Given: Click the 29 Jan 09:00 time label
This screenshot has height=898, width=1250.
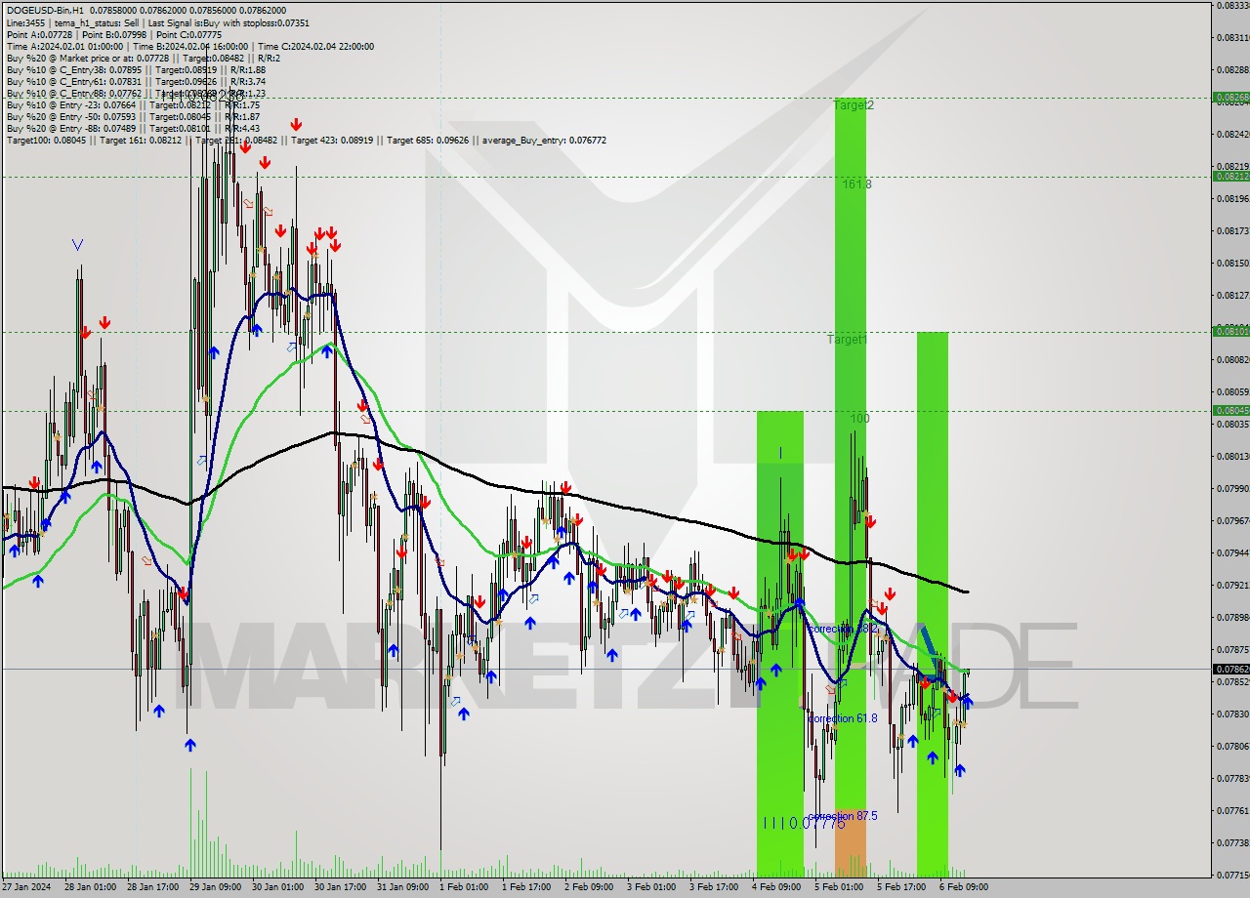Looking at the screenshot, I should [214, 887].
